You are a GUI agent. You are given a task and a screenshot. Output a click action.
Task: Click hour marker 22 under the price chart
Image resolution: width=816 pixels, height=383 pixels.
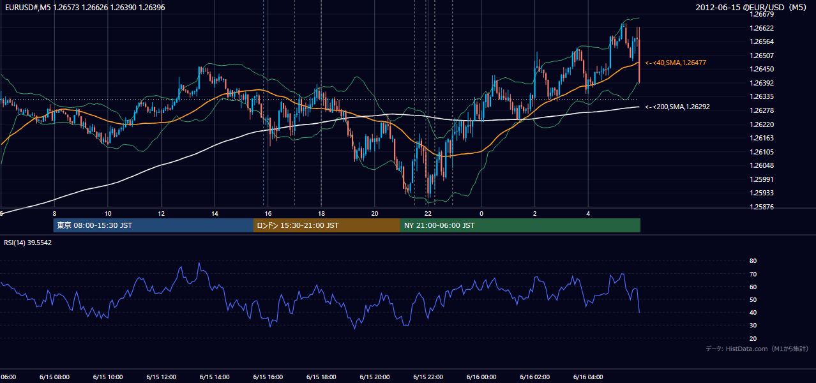click(x=428, y=213)
